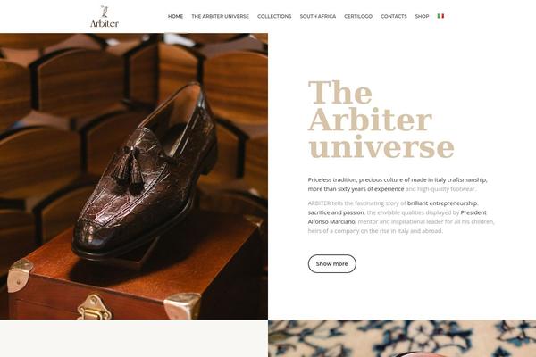Open The Arbiter Universe menu item

click(x=220, y=16)
